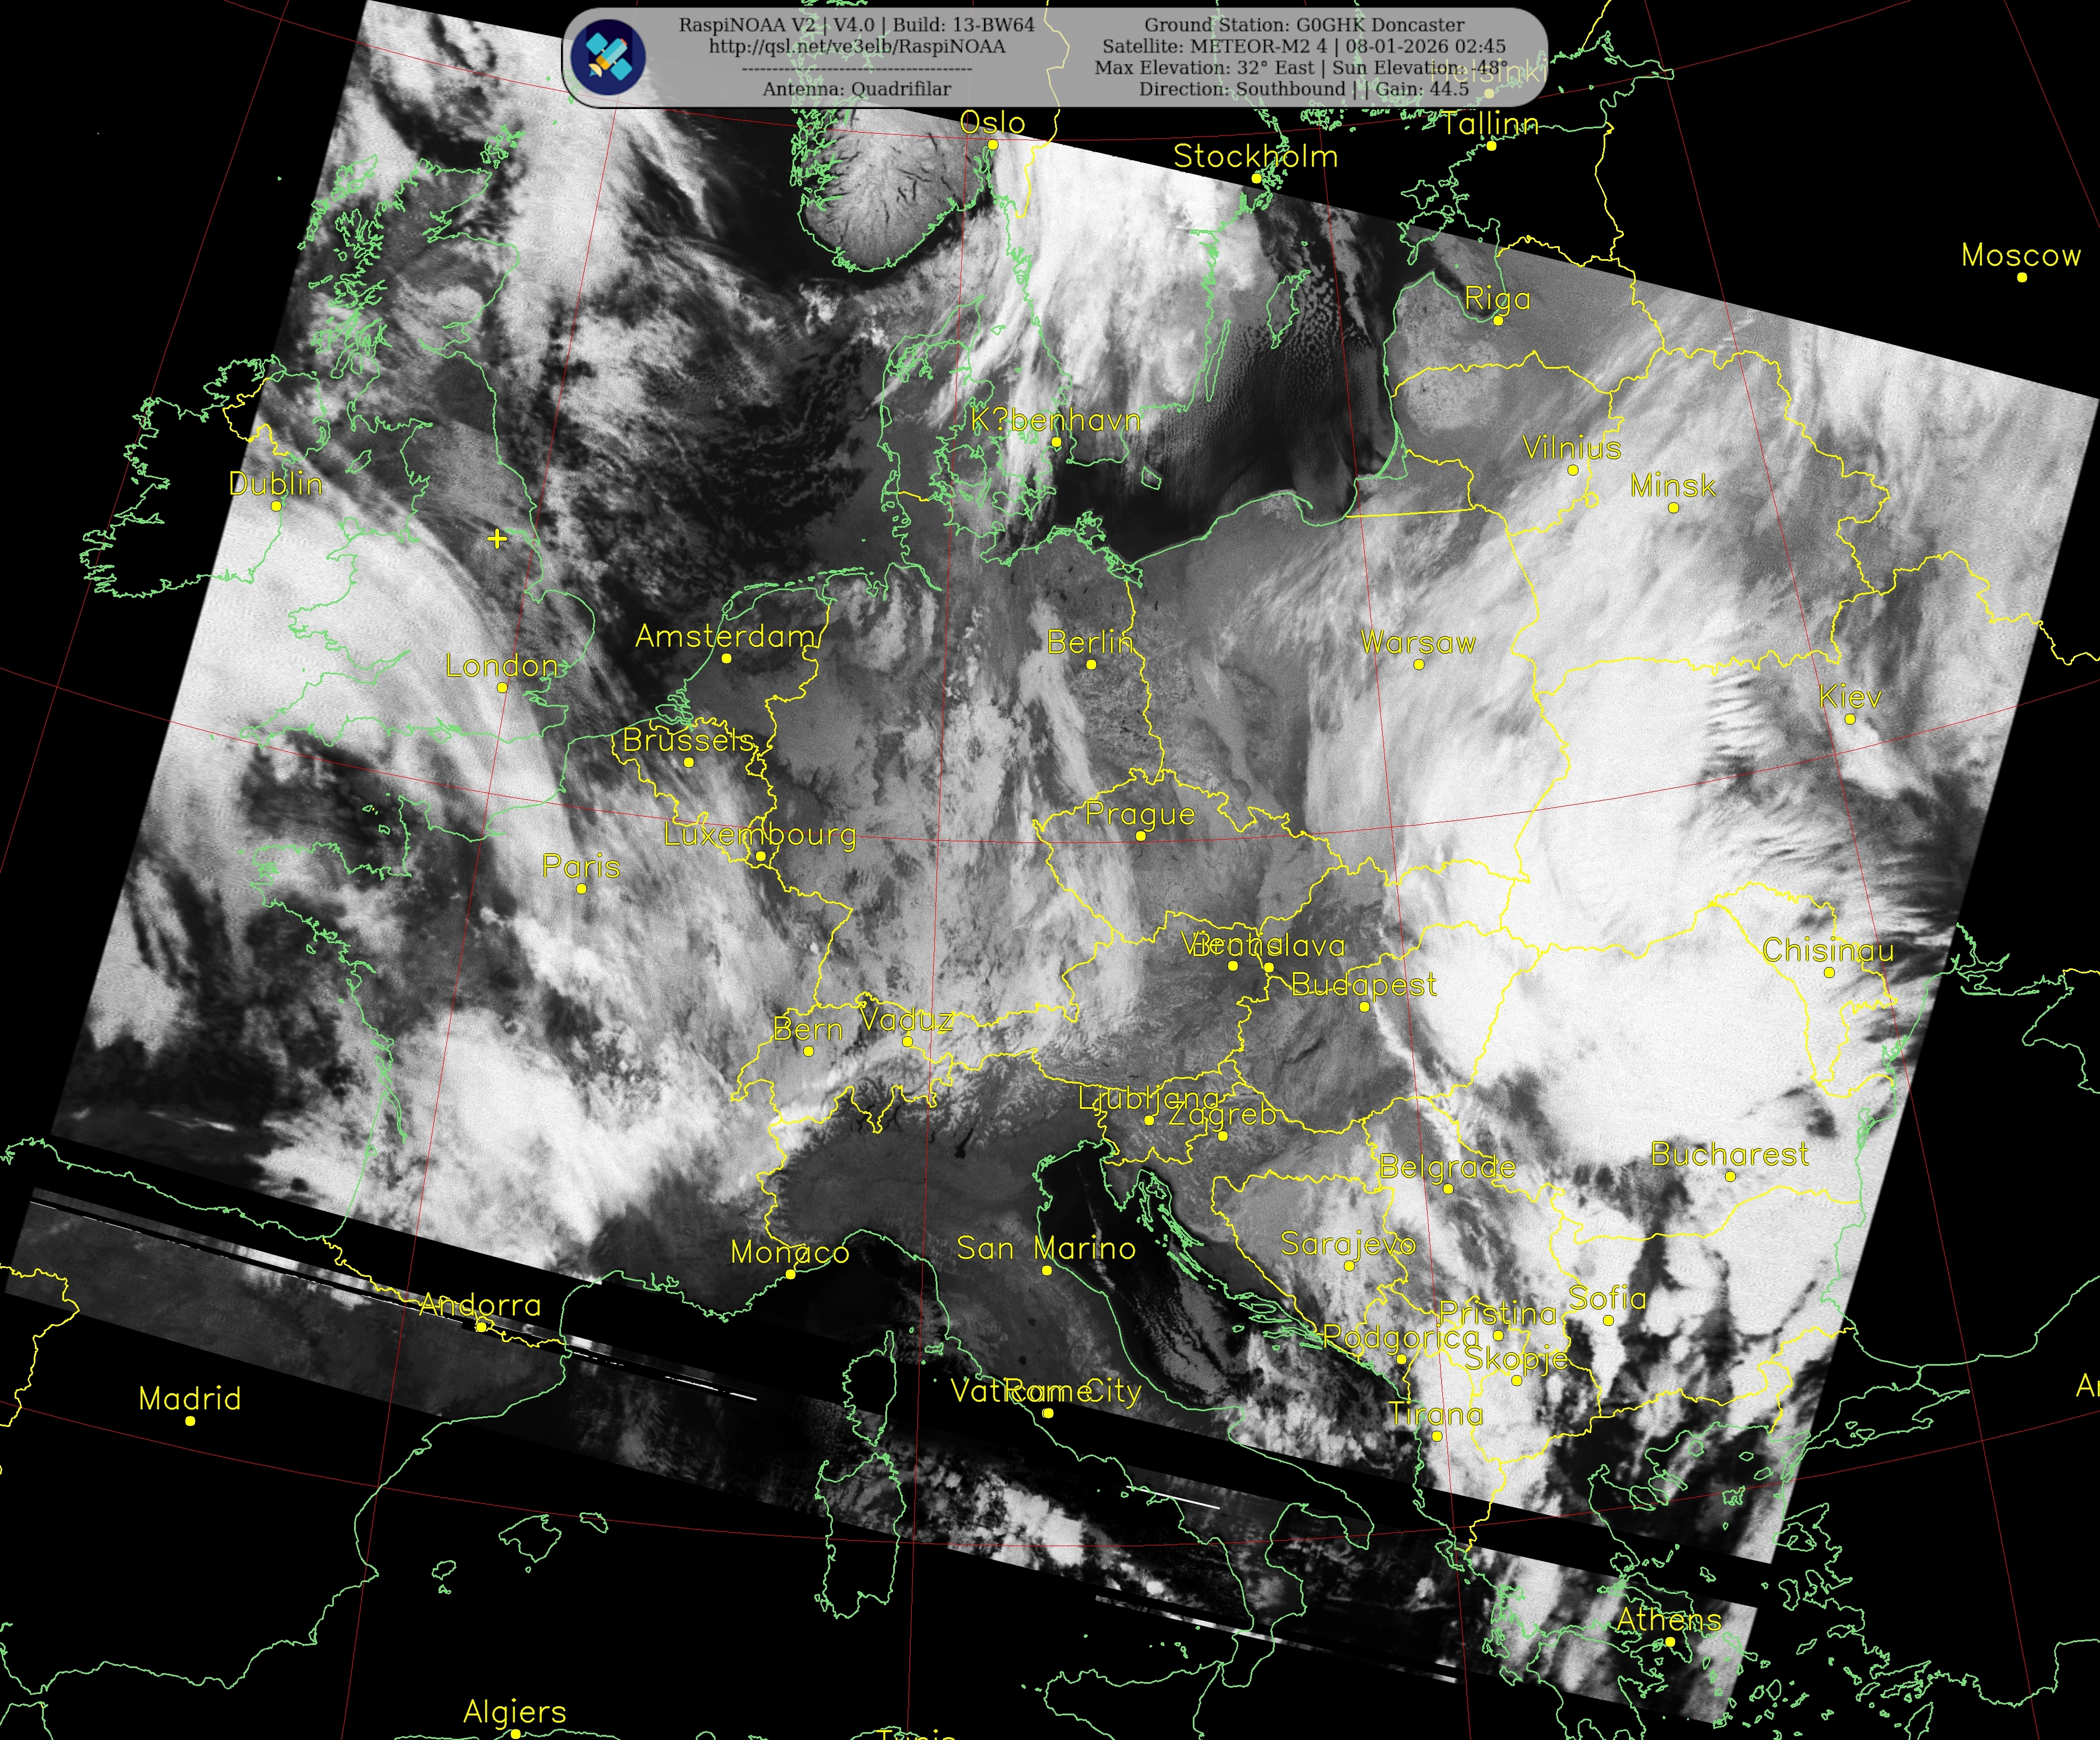Click the Moscow city dot marker
The image size is (2100, 1740).
click(x=2022, y=277)
